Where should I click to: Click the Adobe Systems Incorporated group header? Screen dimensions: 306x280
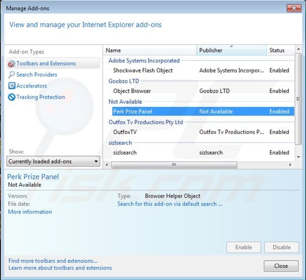tap(144, 61)
